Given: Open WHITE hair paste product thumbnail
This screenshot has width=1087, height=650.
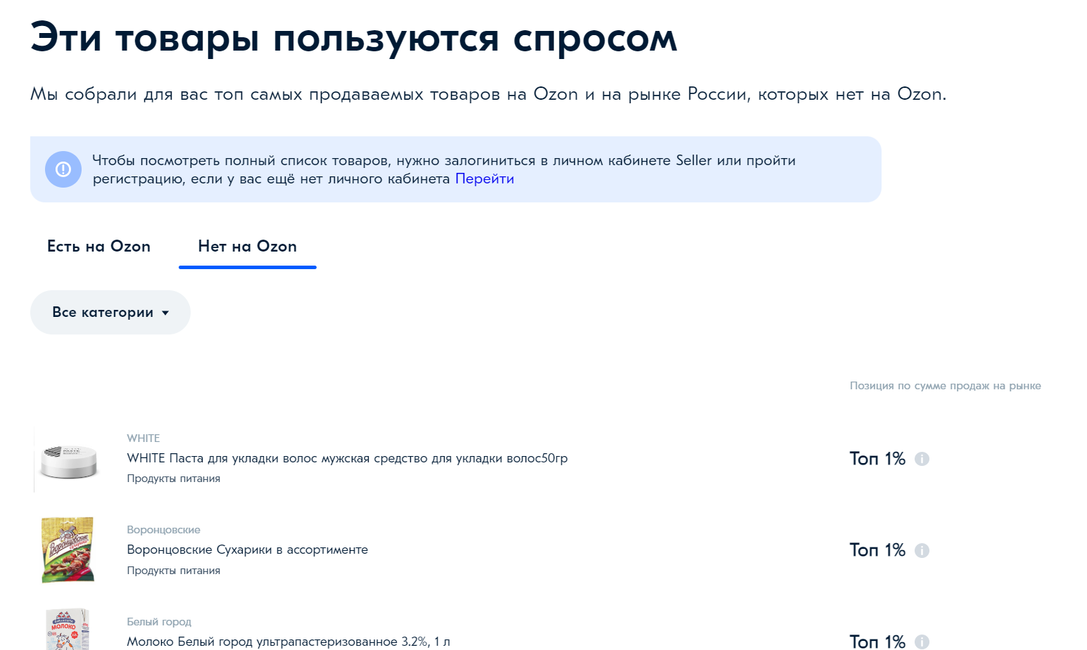Looking at the screenshot, I should [69, 459].
